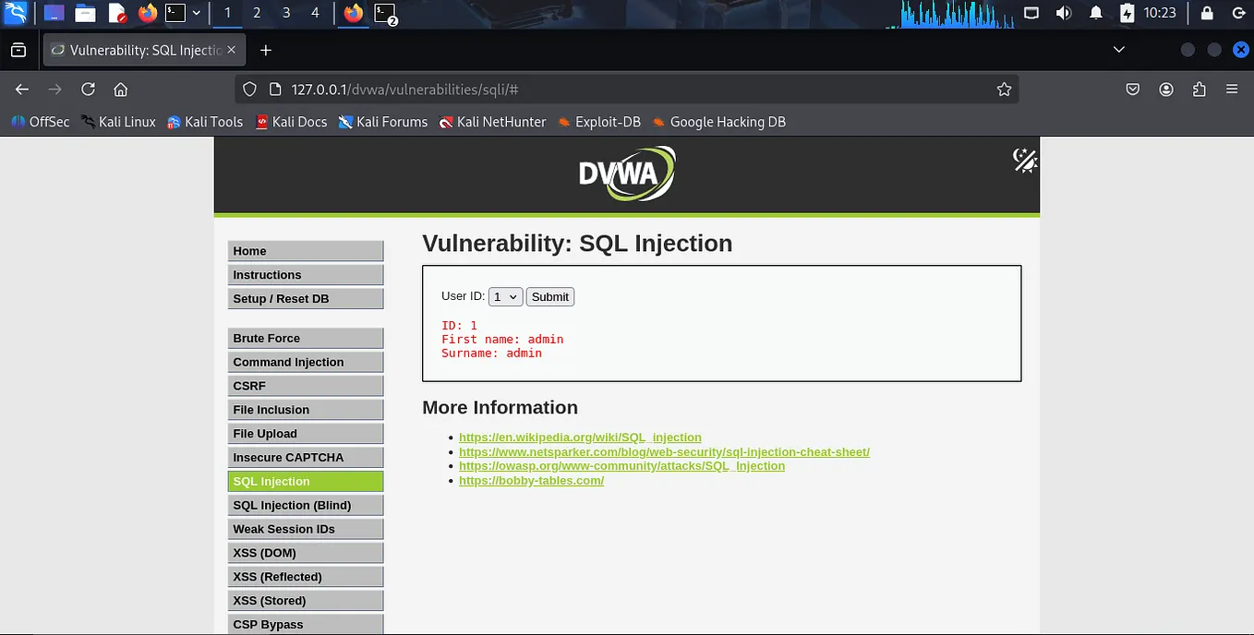Open a new browser tab
Image resolution: width=1254 pixels, height=635 pixels.
(x=266, y=50)
